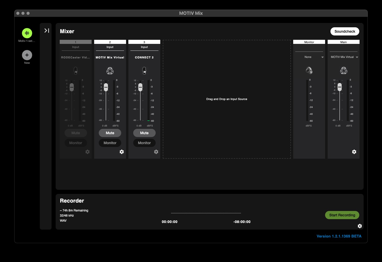The image size is (382, 262).
Task: Mute channel 3 CONNECT 2
Action: (144, 133)
